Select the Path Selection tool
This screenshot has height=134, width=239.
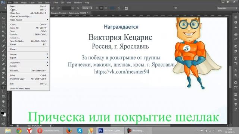pyautogui.click(x=3, y=92)
